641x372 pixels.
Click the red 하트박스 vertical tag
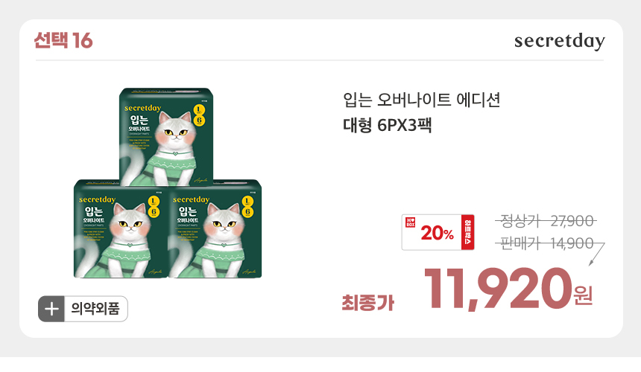click(x=467, y=232)
